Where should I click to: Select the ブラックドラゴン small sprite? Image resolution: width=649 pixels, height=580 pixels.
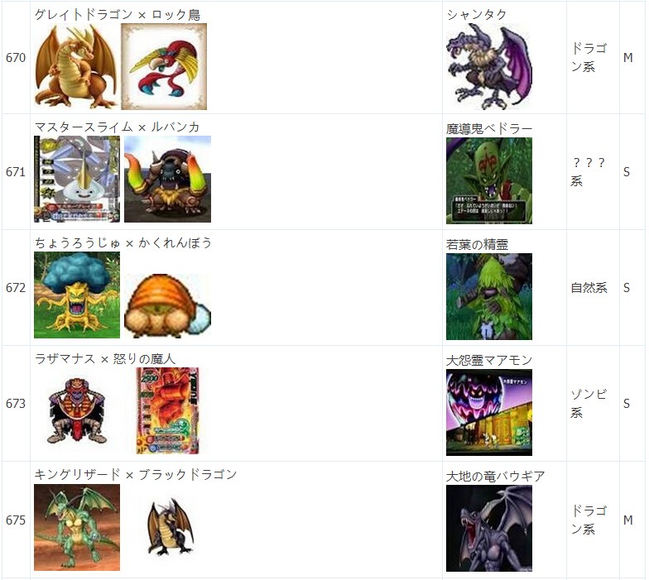tap(171, 528)
